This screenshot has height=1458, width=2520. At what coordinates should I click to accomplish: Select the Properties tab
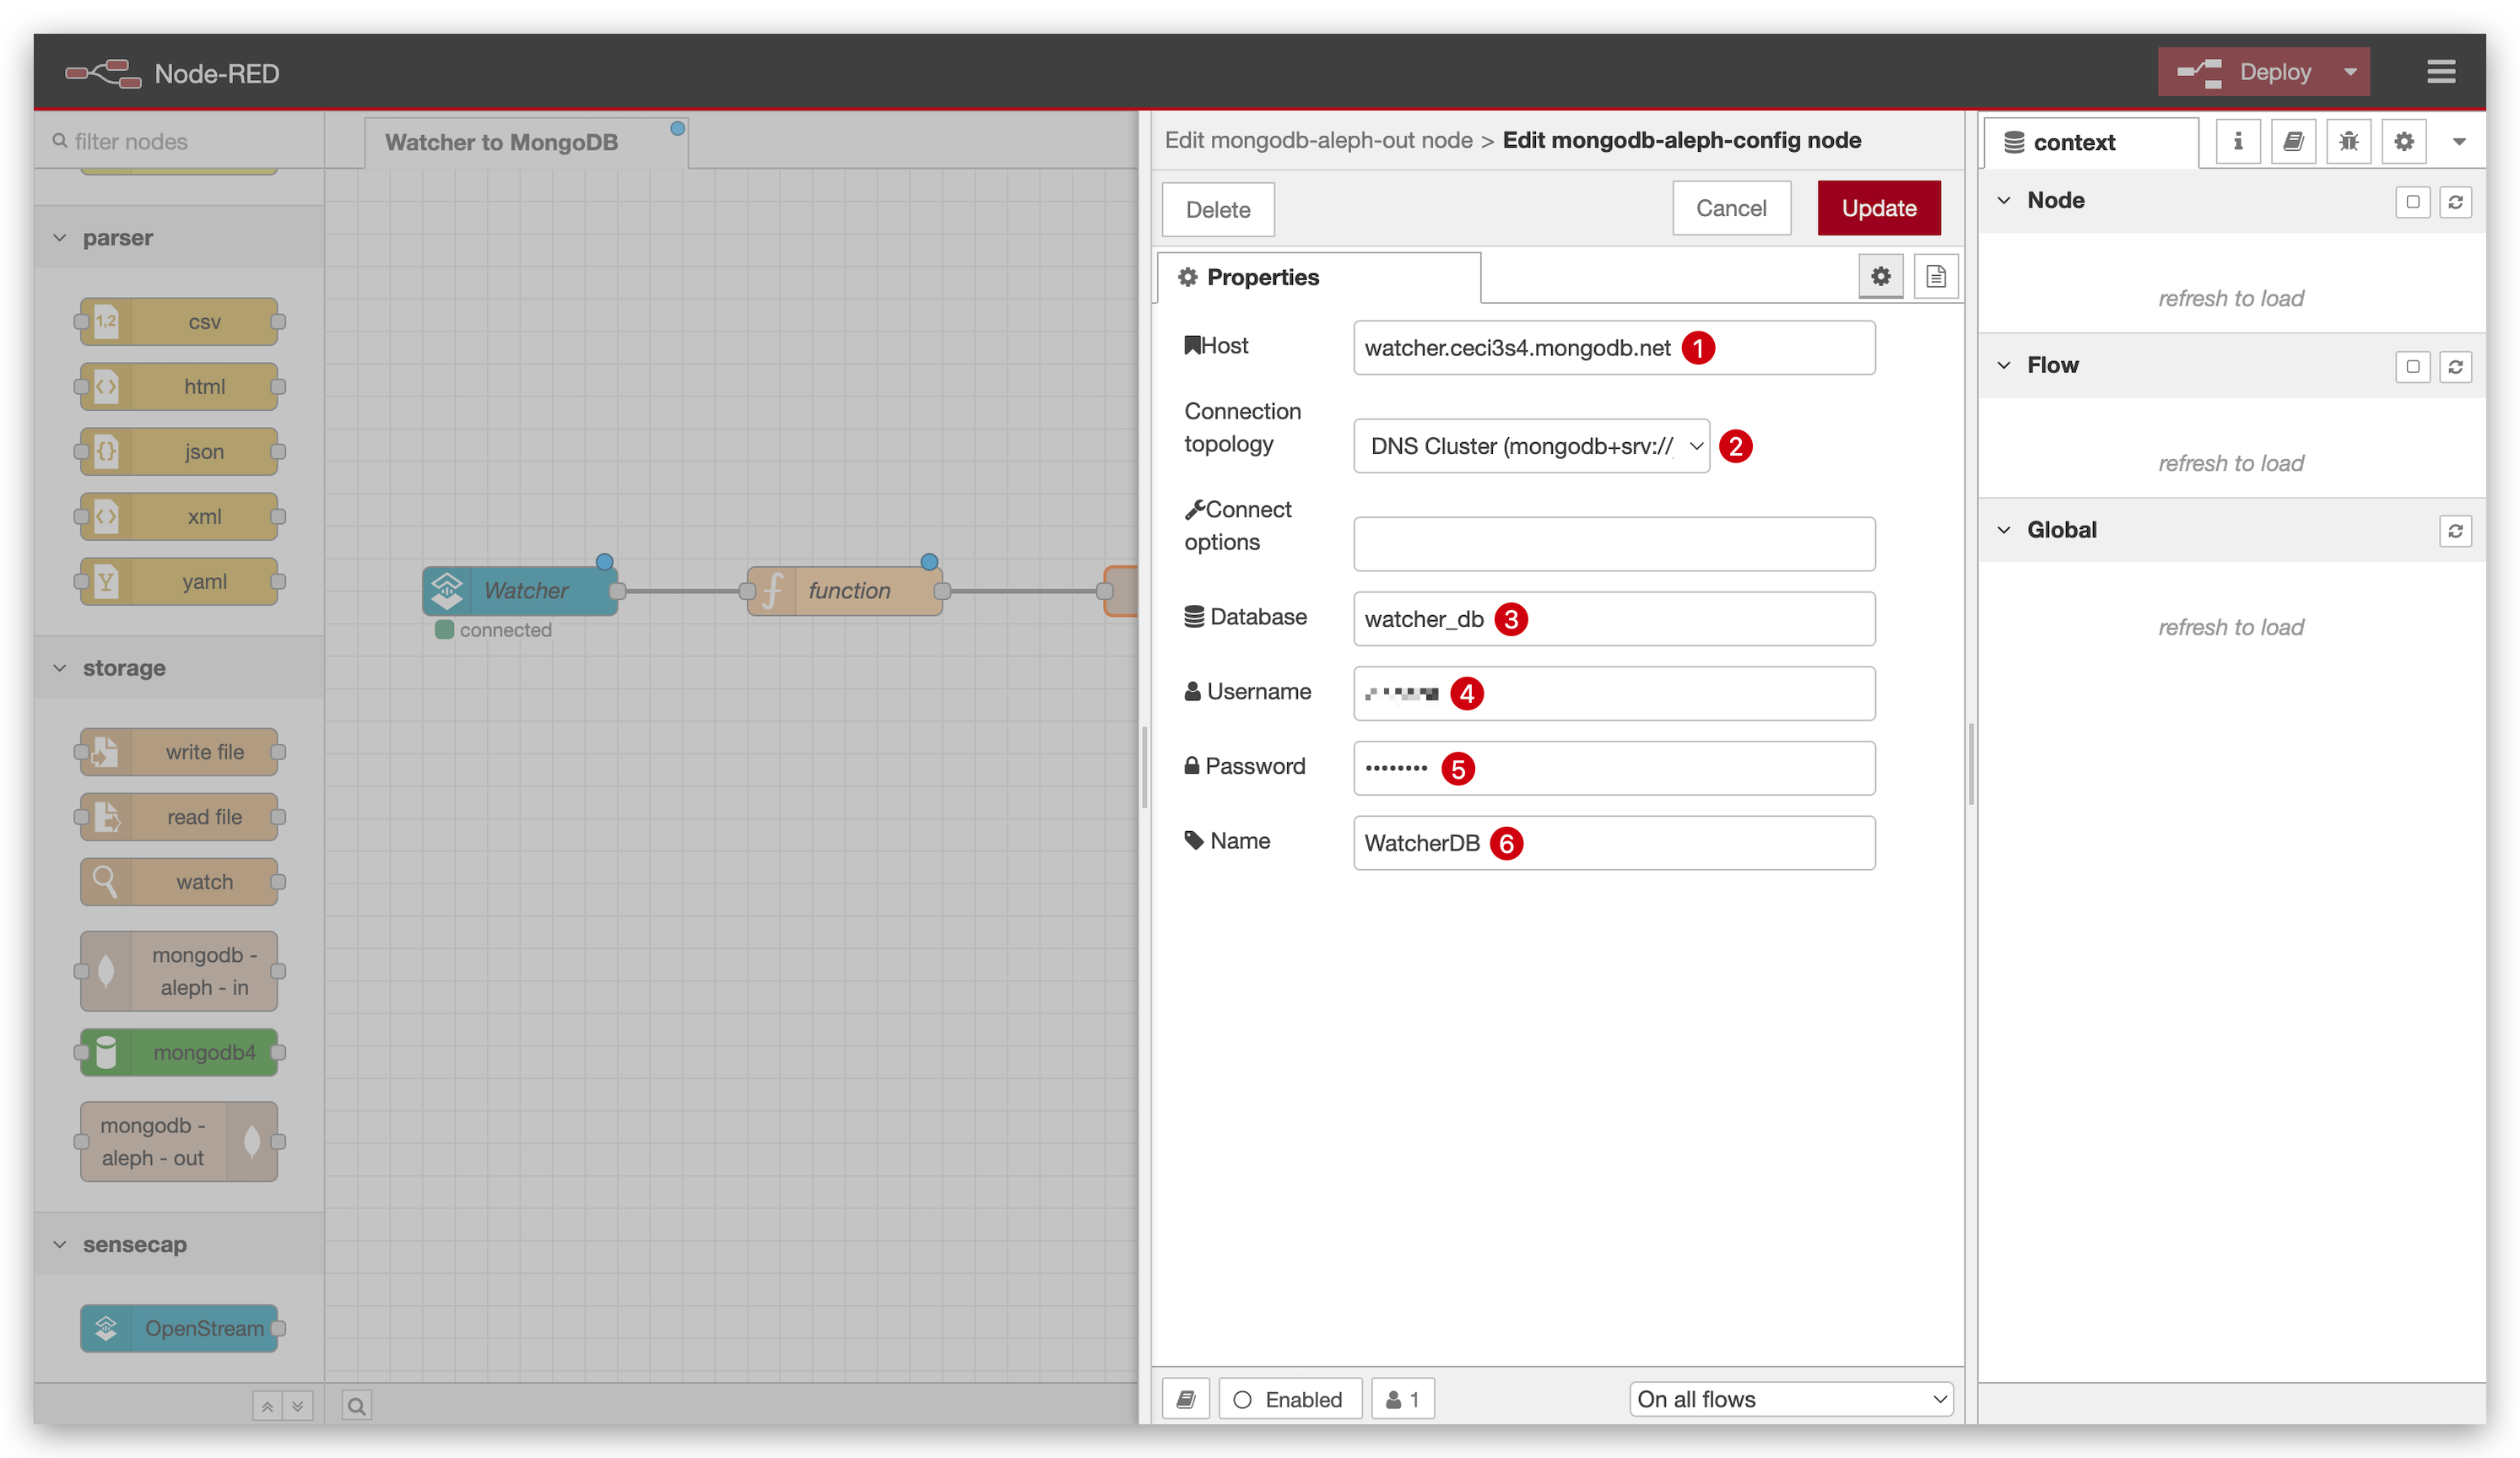[x=1318, y=277]
